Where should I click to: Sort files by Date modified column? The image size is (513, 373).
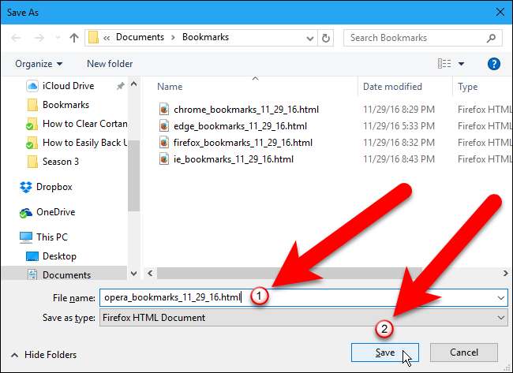click(x=392, y=87)
